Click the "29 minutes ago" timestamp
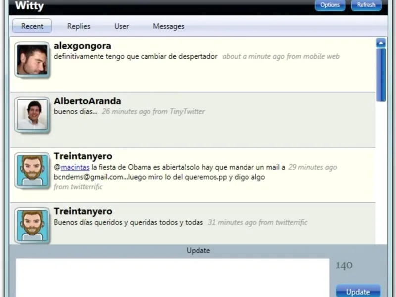 pyautogui.click(x=312, y=167)
